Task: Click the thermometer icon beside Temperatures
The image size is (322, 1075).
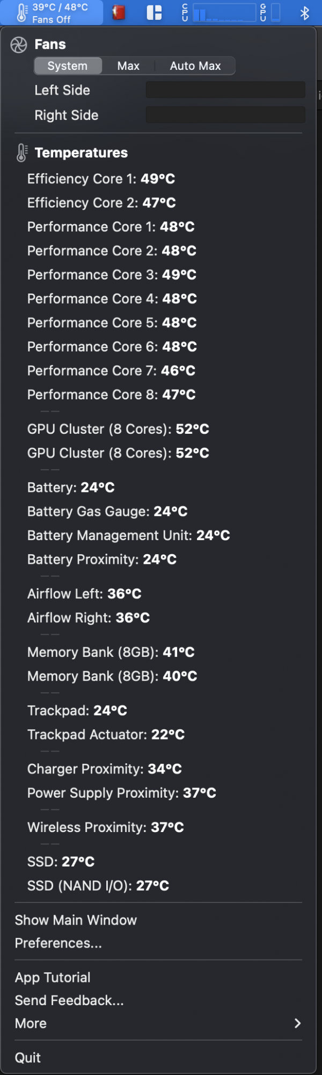Action: (21, 153)
